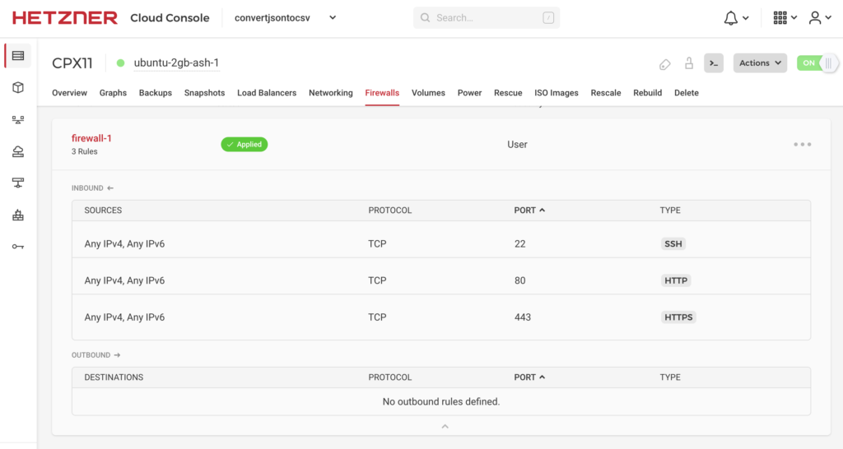Open the Servers icon in sidebar
This screenshot has height=449, width=843.
(x=18, y=56)
